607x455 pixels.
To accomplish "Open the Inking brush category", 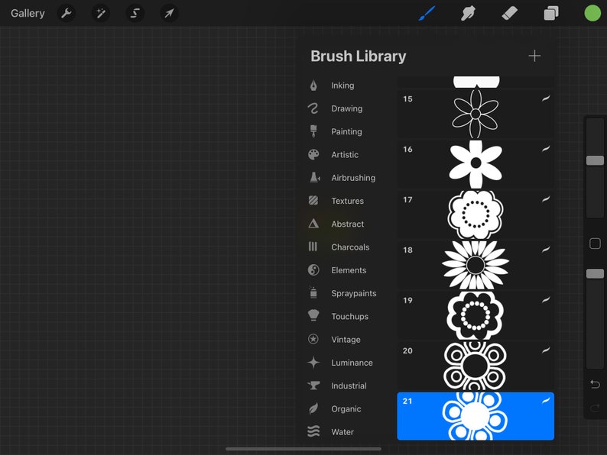I will point(342,86).
